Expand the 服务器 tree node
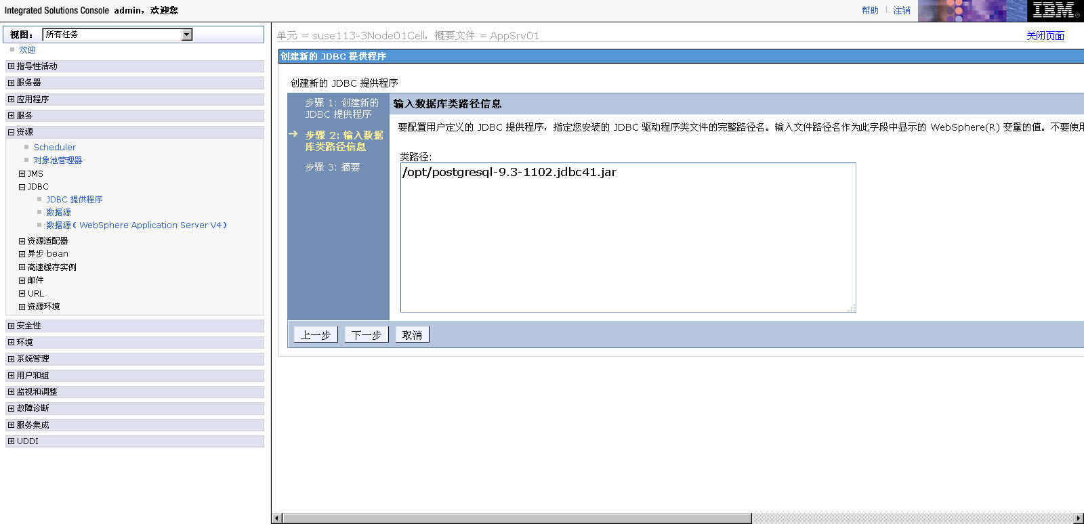This screenshot has width=1084, height=524. 11,83
